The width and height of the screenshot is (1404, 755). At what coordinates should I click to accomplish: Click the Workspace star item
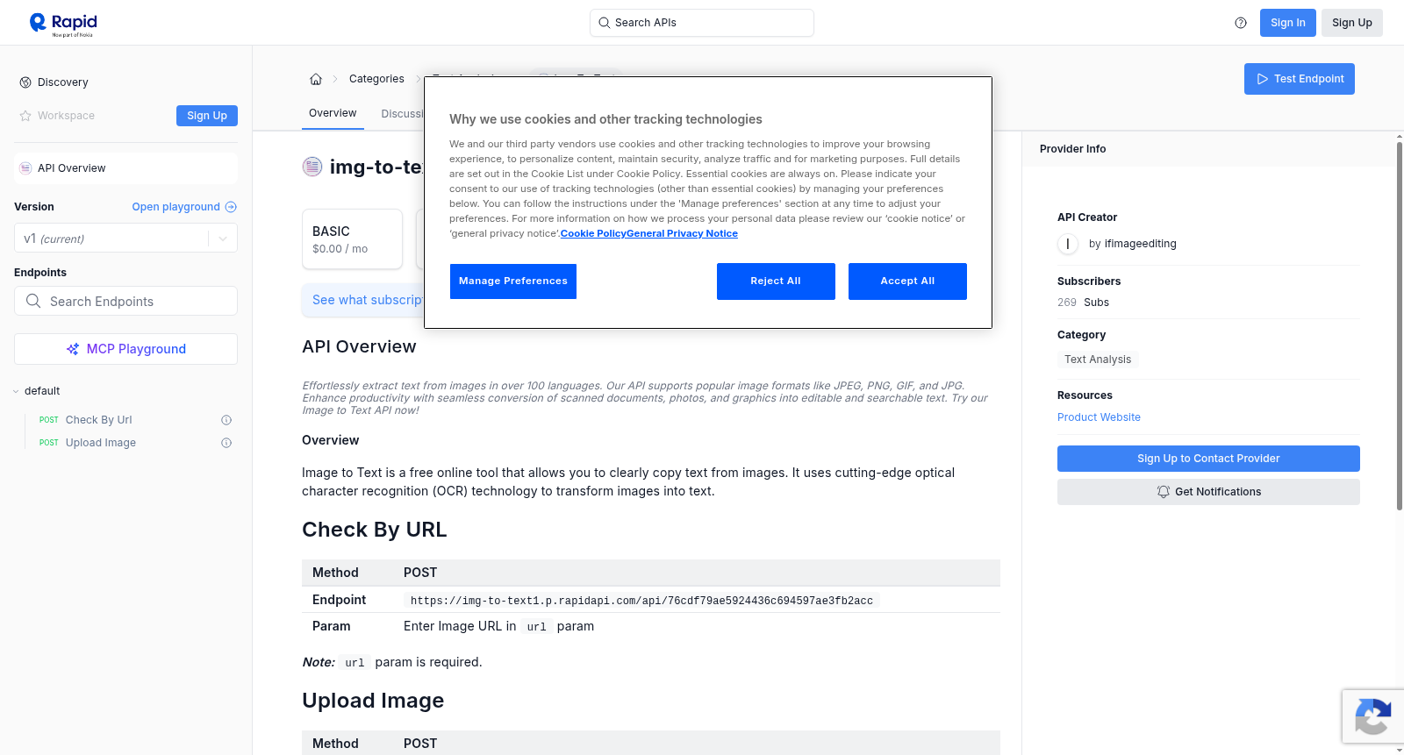tap(58, 116)
